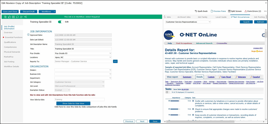The image size is (268, 124).
Task: Click the Show Side-by-Side View button
Action: pos(73,103)
